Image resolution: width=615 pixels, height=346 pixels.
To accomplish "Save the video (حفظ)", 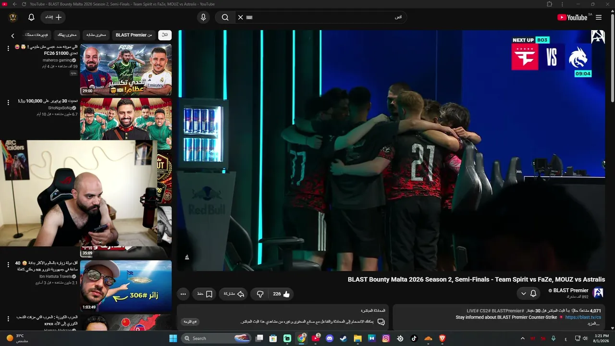I will point(205,294).
